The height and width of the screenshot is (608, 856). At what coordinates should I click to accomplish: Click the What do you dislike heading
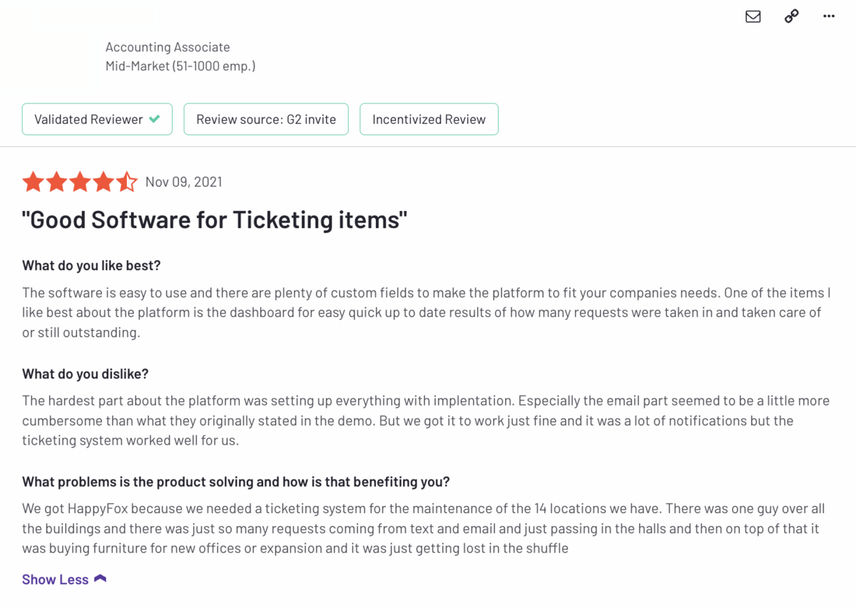pos(85,373)
